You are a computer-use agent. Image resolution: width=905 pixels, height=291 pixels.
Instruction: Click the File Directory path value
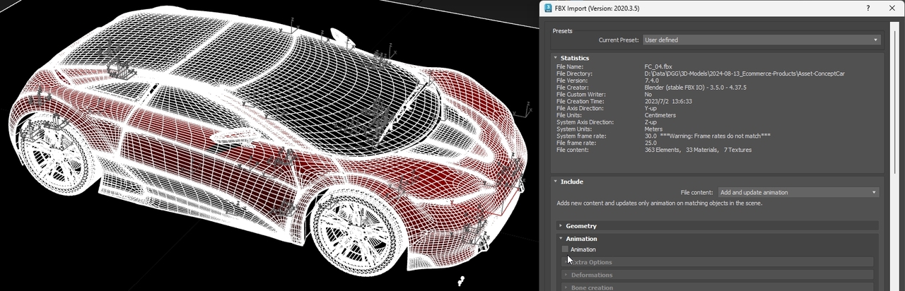745,73
